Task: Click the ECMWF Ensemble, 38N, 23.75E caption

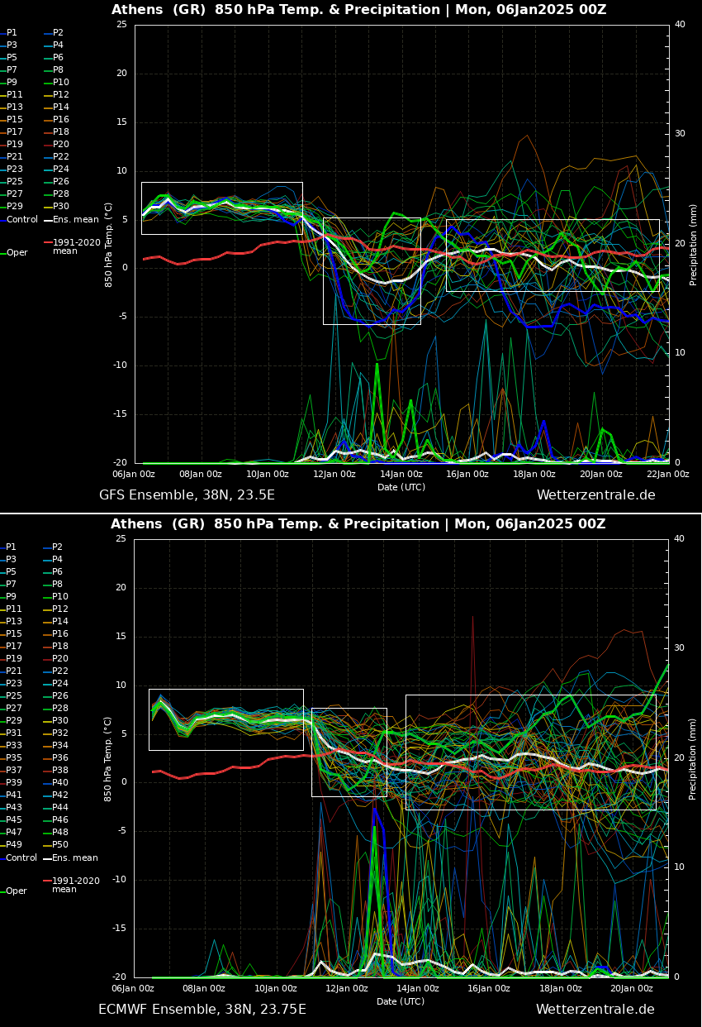Action: coord(202,1010)
